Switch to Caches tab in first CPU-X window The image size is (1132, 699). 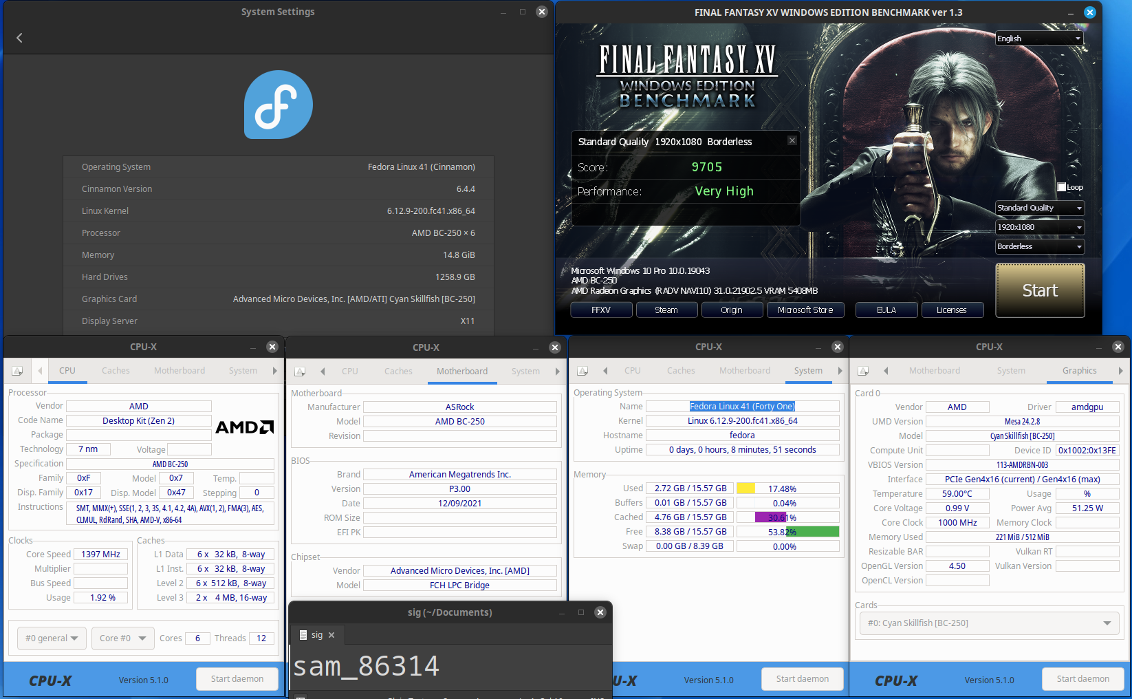pos(116,371)
